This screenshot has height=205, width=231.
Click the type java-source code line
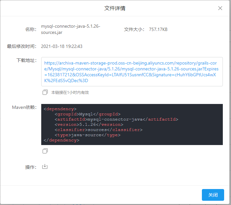point(88,135)
